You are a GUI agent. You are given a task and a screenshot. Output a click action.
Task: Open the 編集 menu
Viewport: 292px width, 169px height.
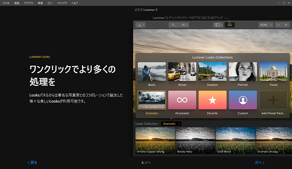pyautogui.click(x=17, y=3)
